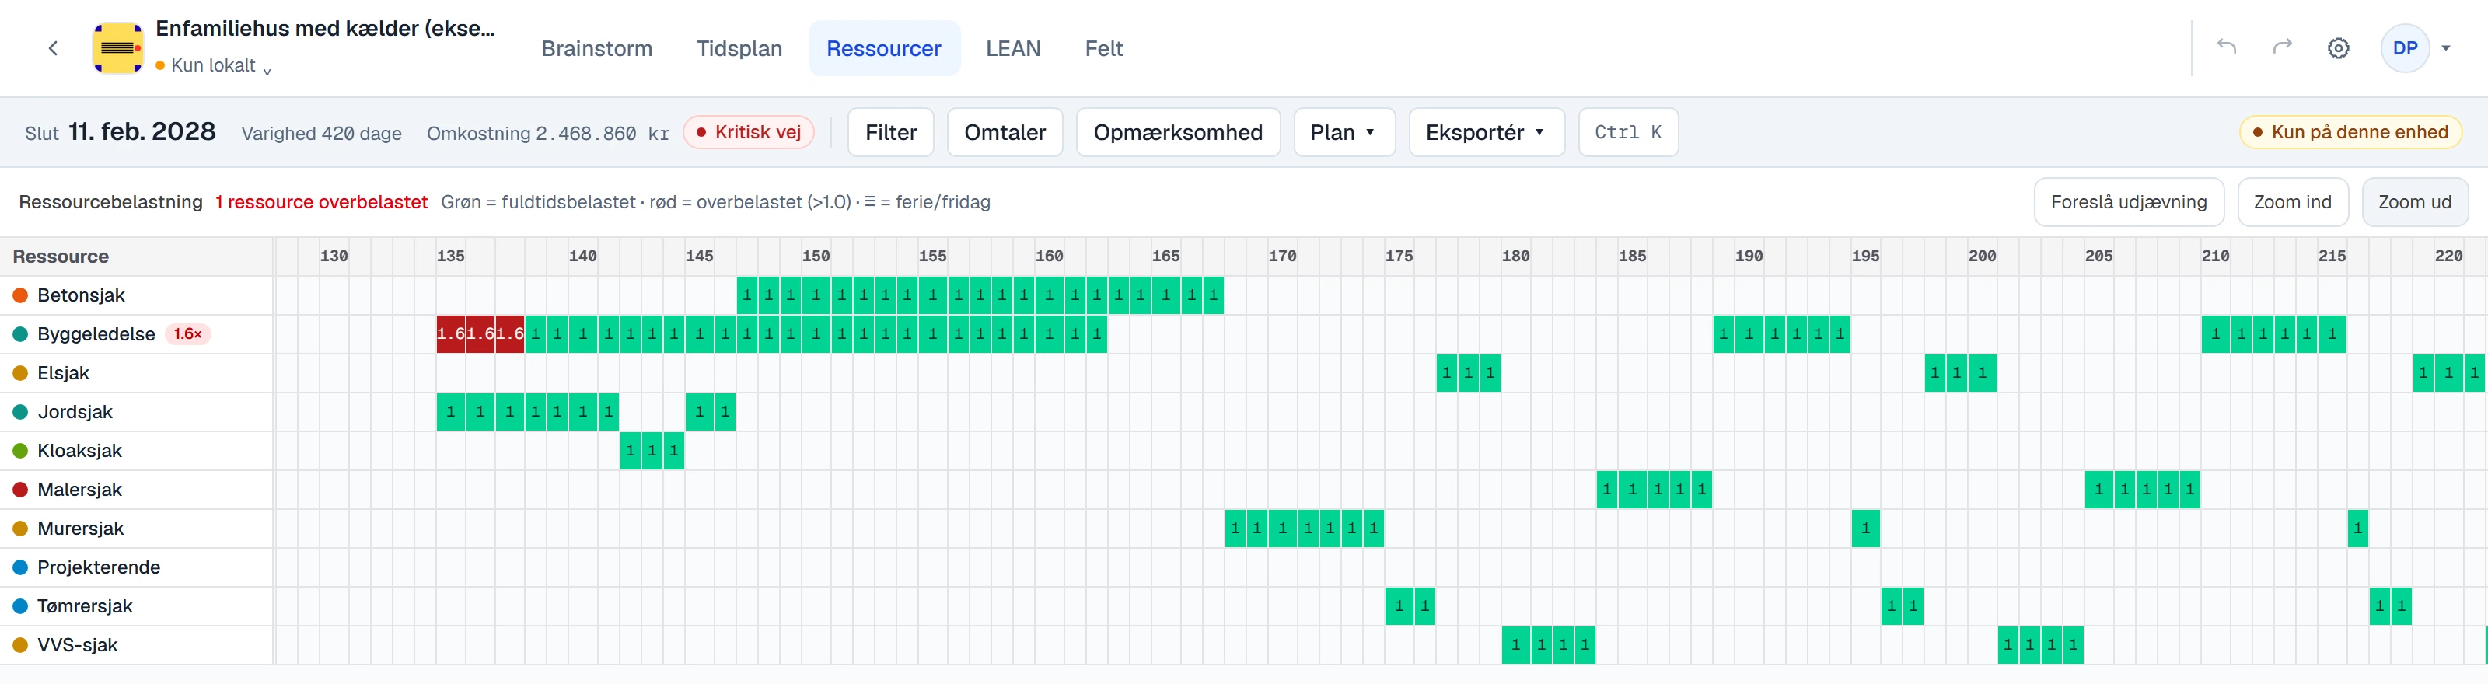This screenshot has width=2488, height=684.
Task: Click day 150 in timeline header
Action: (x=815, y=256)
